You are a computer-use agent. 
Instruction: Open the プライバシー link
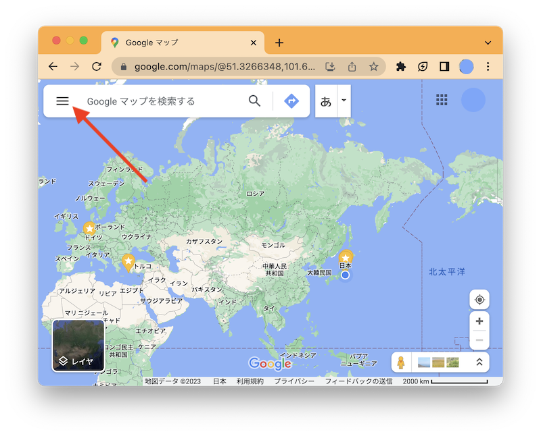294,381
